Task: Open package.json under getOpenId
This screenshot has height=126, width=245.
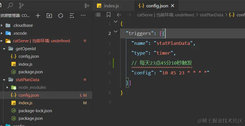Action: coord(30,72)
